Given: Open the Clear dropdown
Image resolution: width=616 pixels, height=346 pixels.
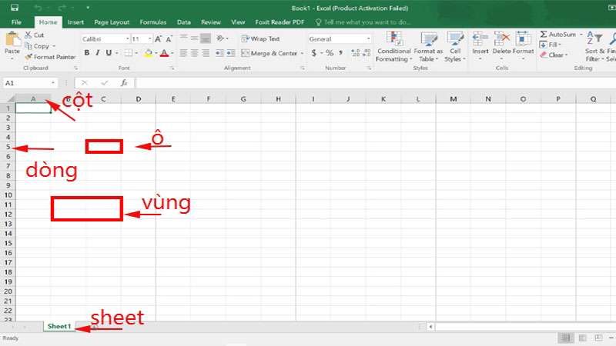Looking at the screenshot, I should click(x=554, y=55).
